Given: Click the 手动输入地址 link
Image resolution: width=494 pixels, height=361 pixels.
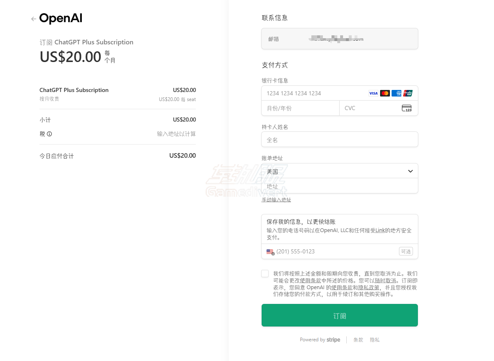Looking at the screenshot, I should tap(276, 200).
